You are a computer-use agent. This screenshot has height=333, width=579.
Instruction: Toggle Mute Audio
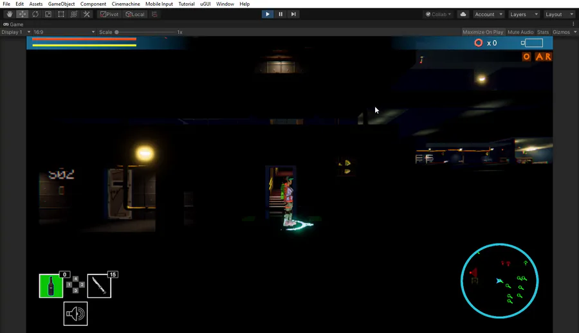[520, 32]
